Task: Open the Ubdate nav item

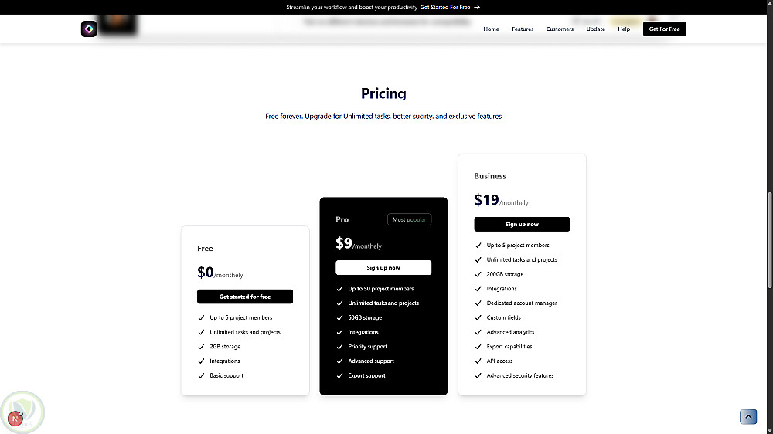Action: coord(596,29)
